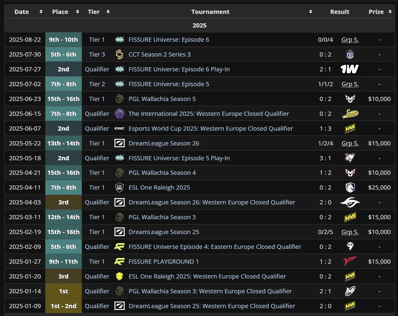Click the Yellow Submarine logo in TI 2025 qualifier row
The width and height of the screenshot is (398, 316).
[x=350, y=114]
